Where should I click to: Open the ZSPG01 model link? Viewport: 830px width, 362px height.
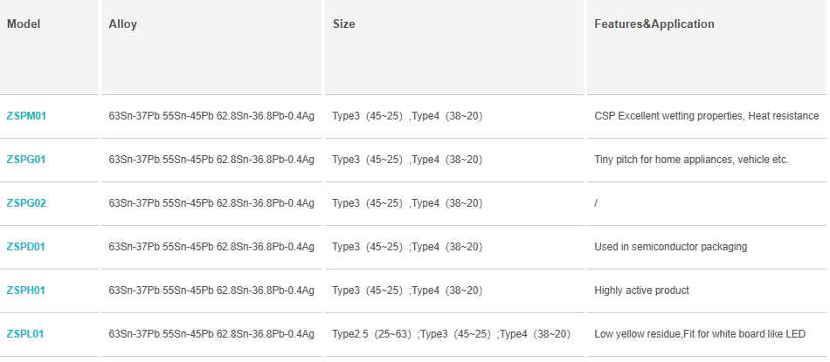(26, 160)
